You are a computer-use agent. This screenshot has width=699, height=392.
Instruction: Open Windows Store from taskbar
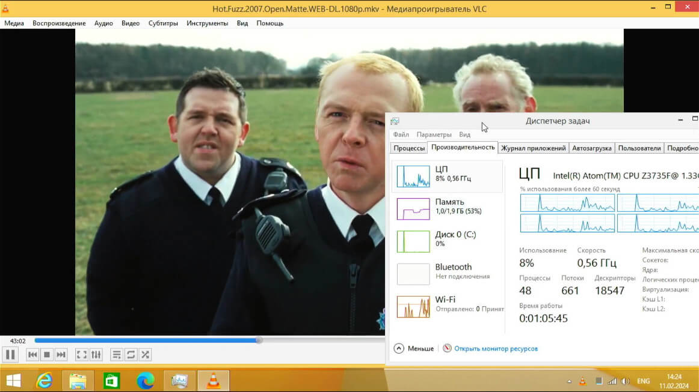click(111, 381)
